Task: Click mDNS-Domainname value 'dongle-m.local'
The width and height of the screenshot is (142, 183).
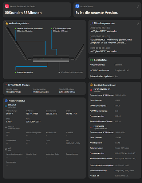Action: [x=122, y=70]
